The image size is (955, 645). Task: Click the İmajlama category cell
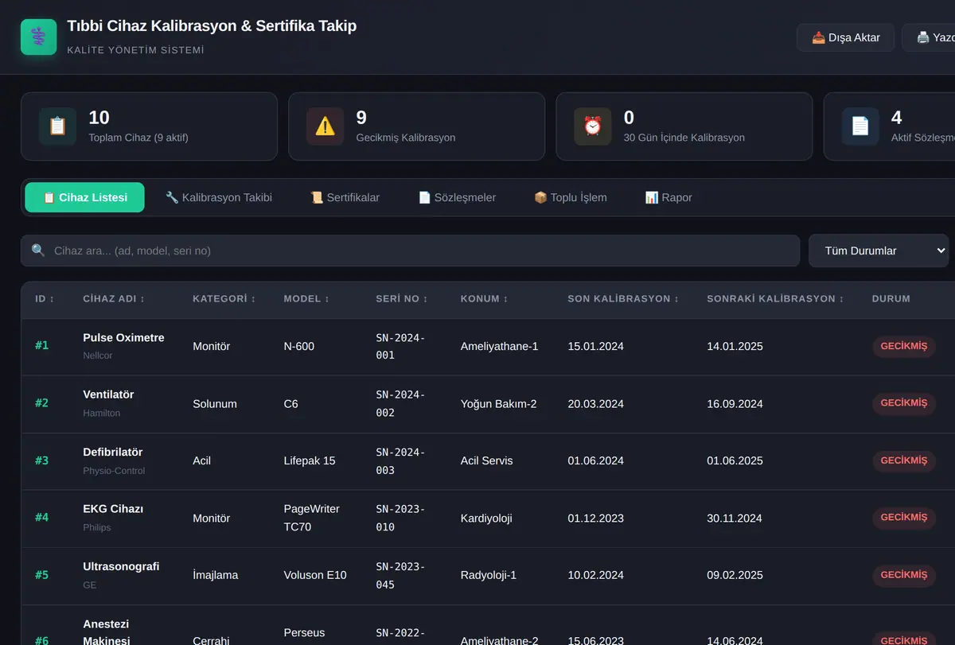[x=215, y=575]
